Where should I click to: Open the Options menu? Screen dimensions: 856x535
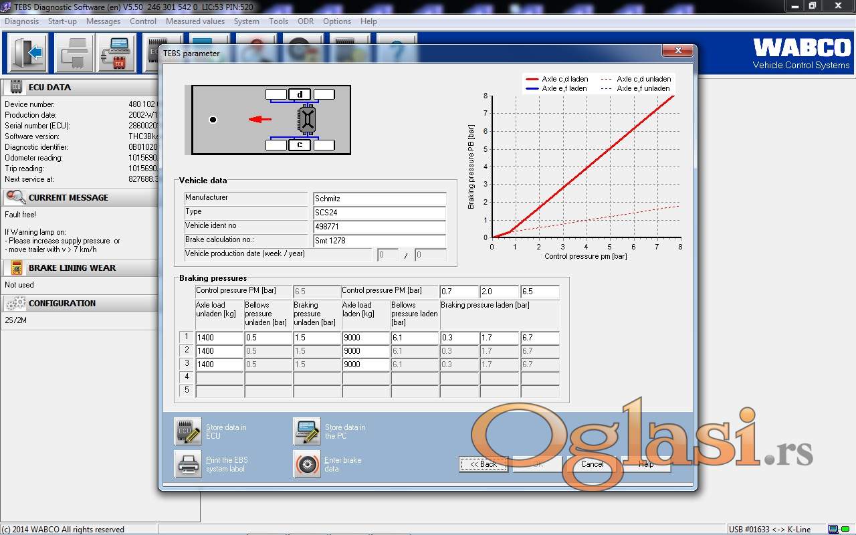pos(337,21)
